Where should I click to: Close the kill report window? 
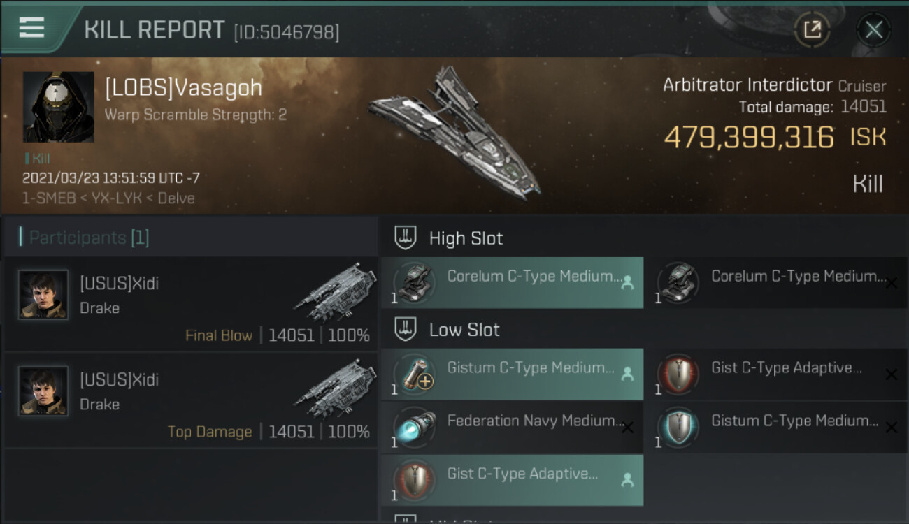pyautogui.click(x=873, y=29)
